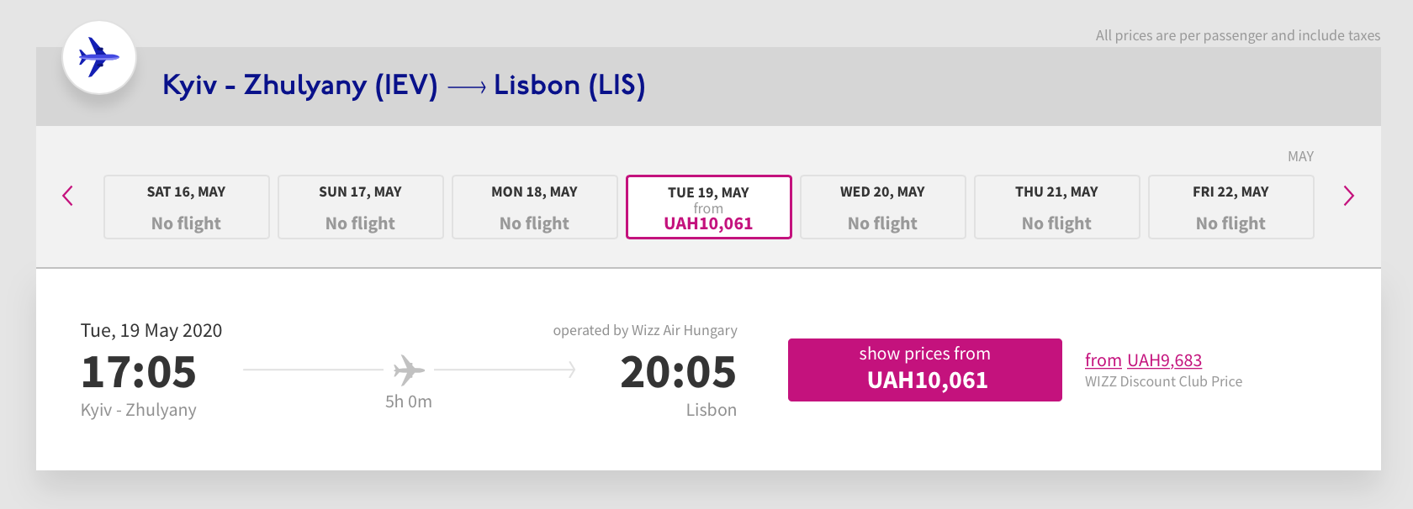Viewport: 1413px width, 509px height.
Task: Open the from UAH9,683 discount link
Action: click(1143, 360)
